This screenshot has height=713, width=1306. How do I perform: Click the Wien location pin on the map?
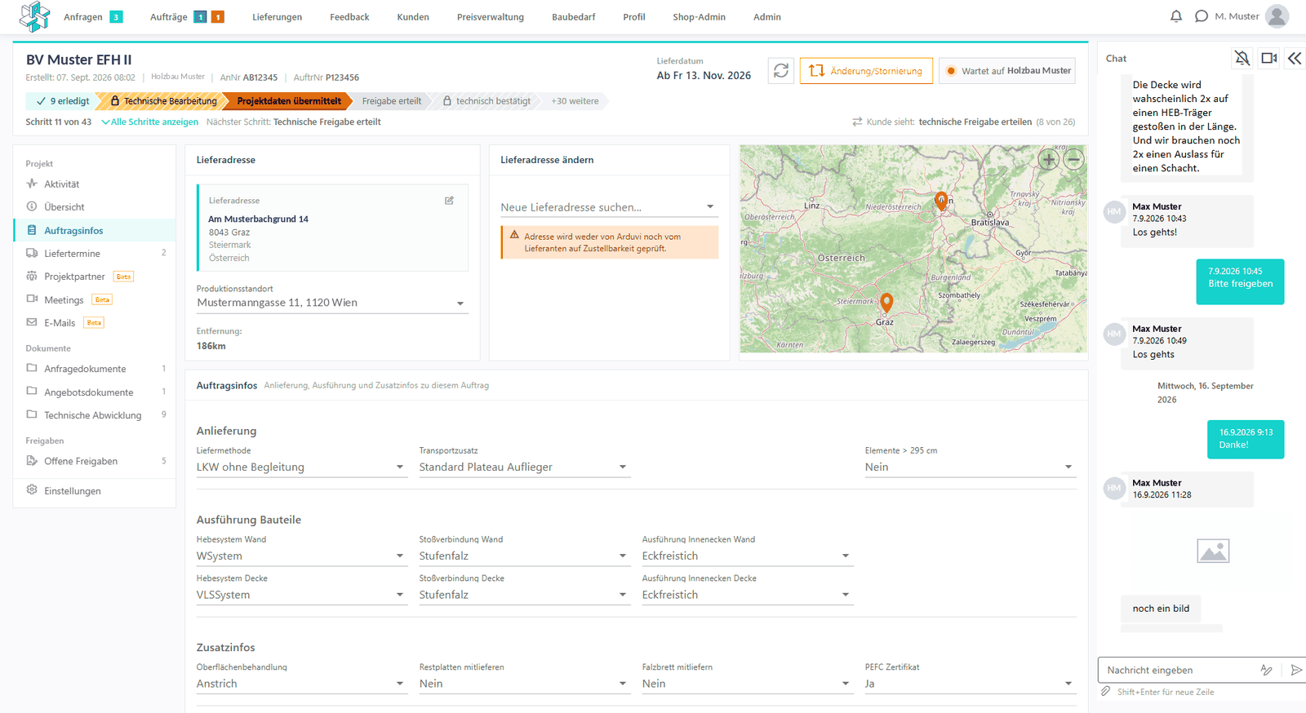point(941,201)
